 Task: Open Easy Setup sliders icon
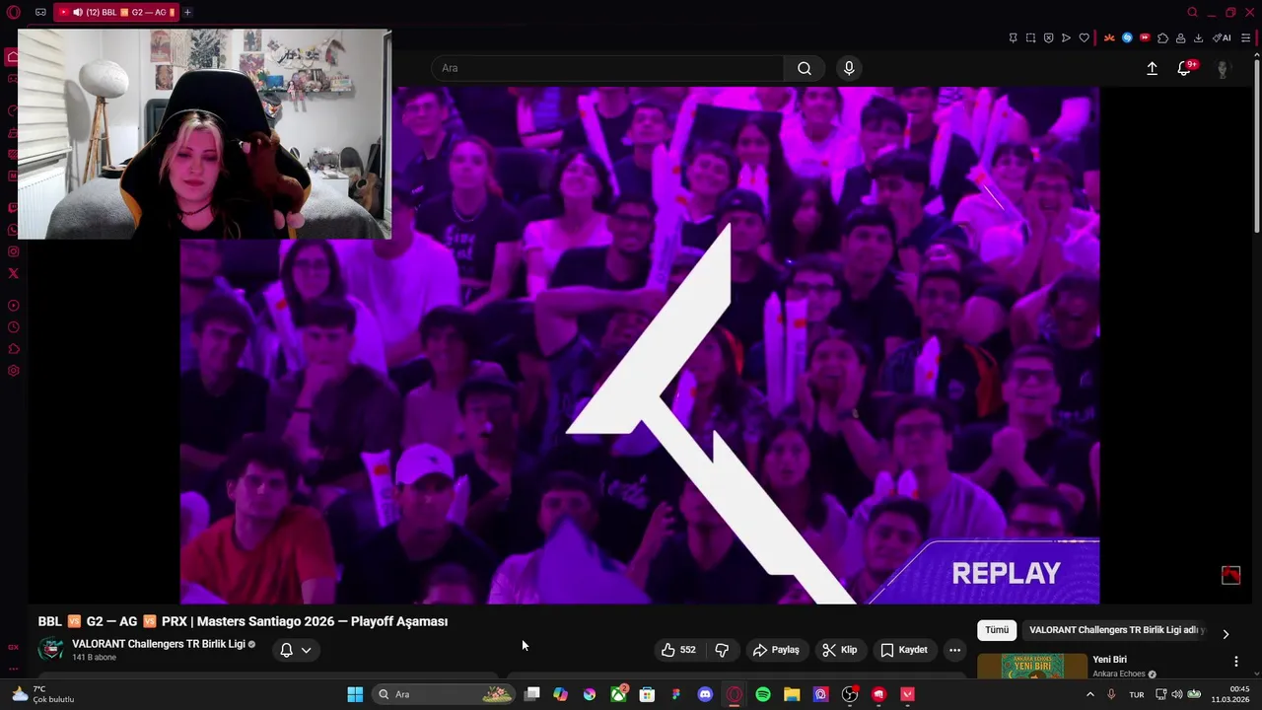click(x=1245, y=38)
